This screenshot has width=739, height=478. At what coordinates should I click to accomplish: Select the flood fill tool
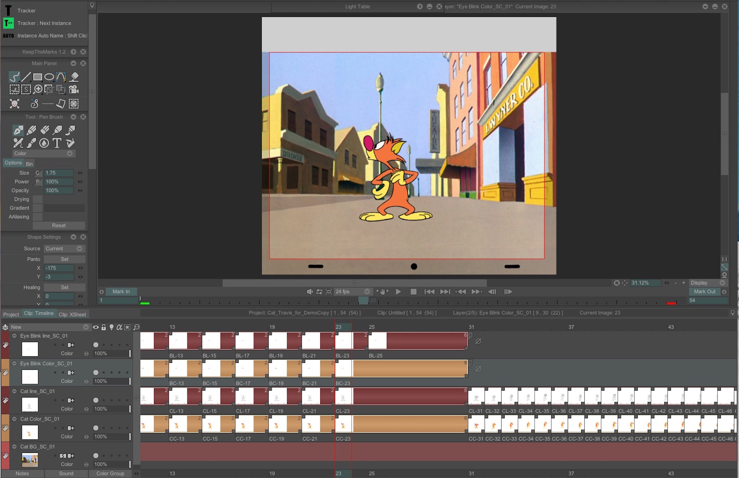point(74,77)
